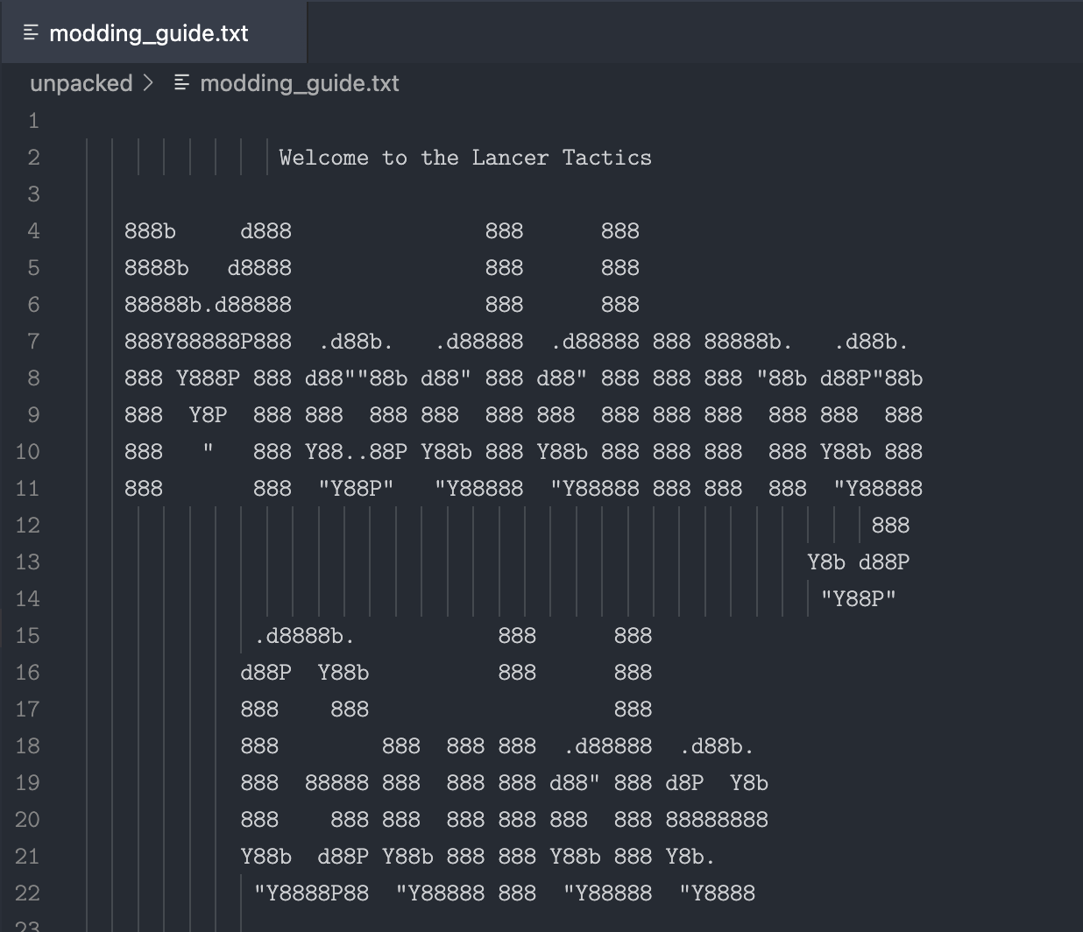The height and width of the screenshot is (932, 1083).
Task: Click '88888b.d88888' on line 6
Action: [208, 305]
